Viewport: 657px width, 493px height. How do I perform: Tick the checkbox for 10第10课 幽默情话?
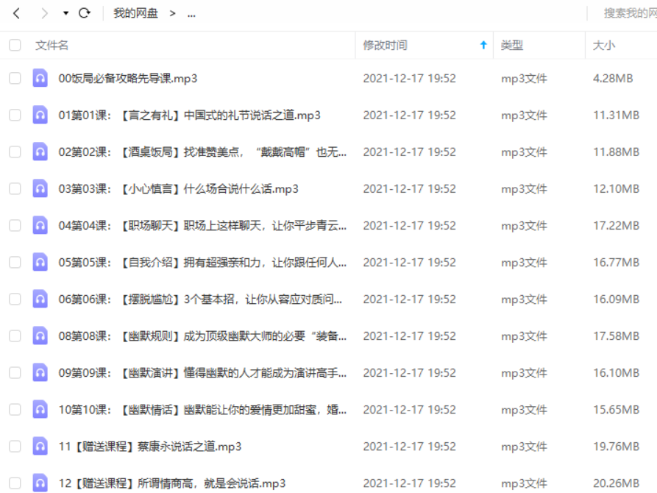pyautogui.click(x=15, y=409)
